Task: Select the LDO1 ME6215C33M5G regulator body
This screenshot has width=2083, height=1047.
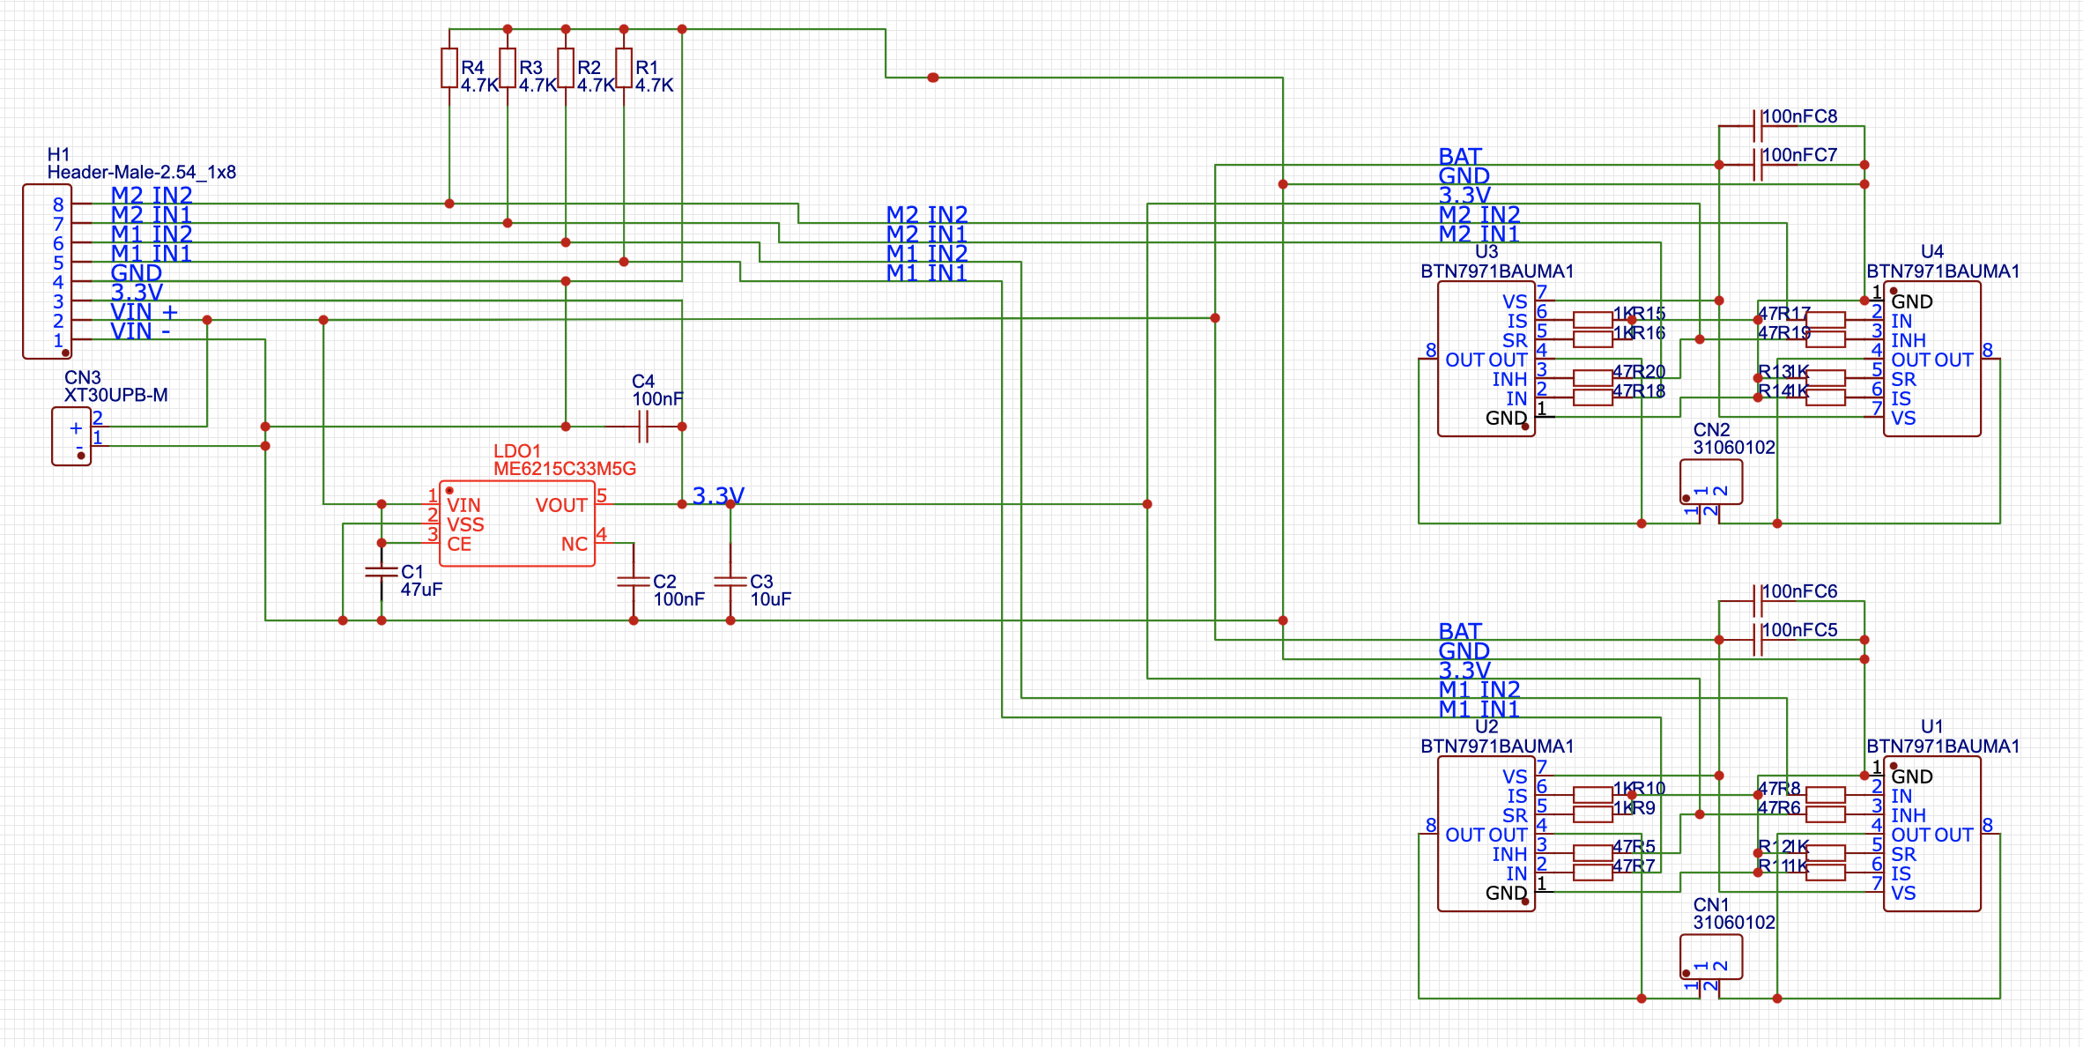Action: point(517,524)
